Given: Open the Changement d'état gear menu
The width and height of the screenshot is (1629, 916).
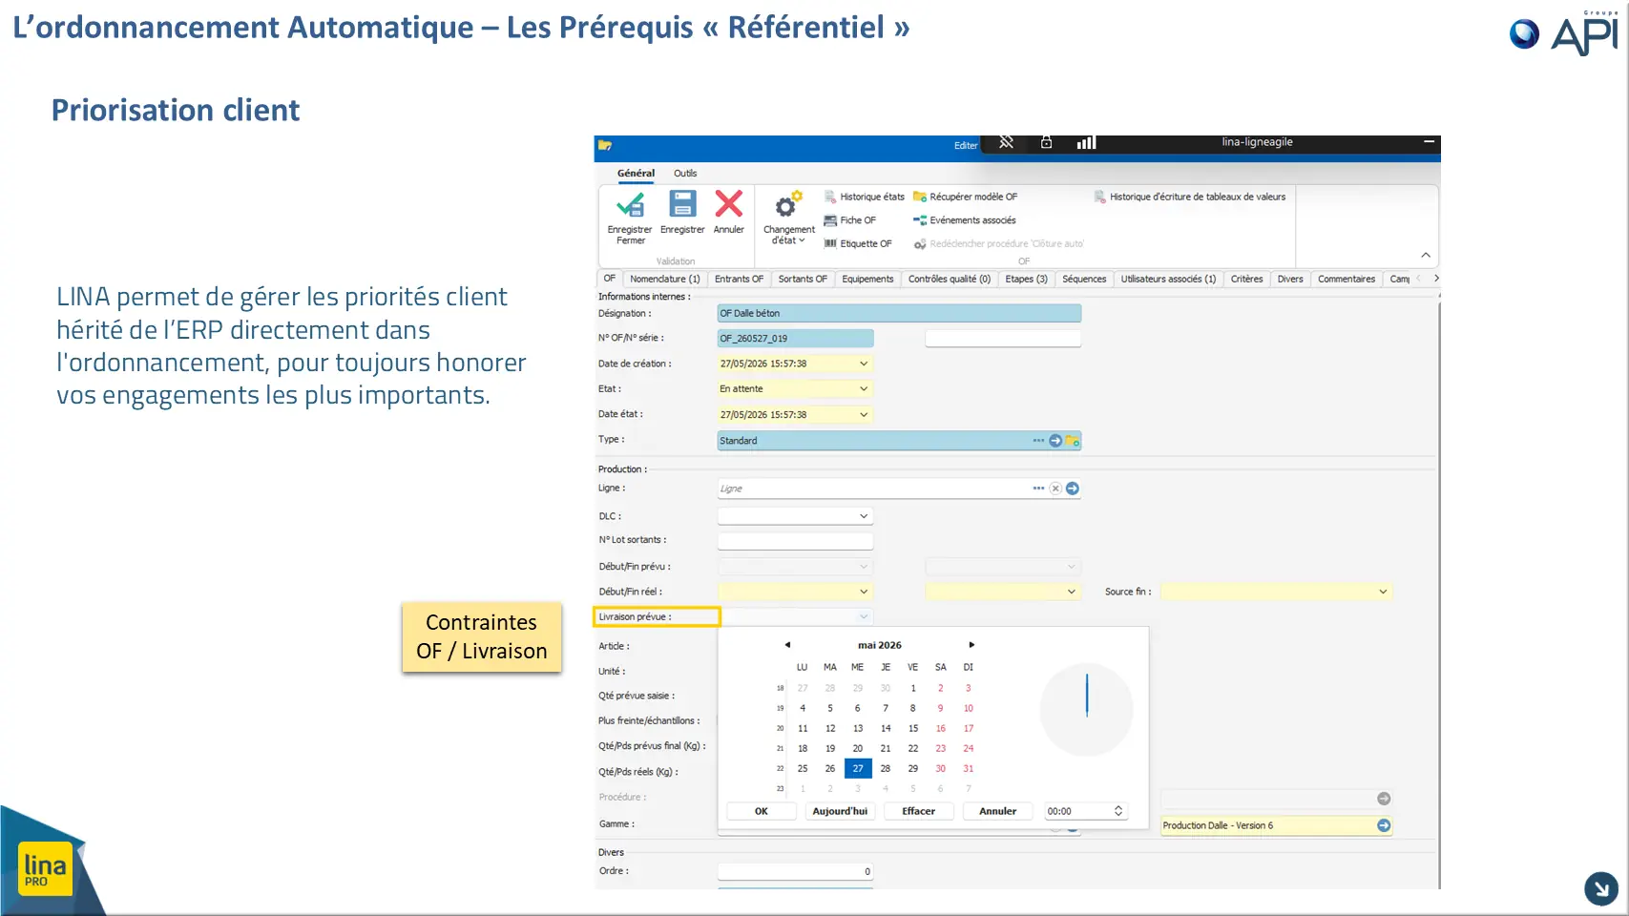Looking at the screenshot, I should (x=789, y=218).
